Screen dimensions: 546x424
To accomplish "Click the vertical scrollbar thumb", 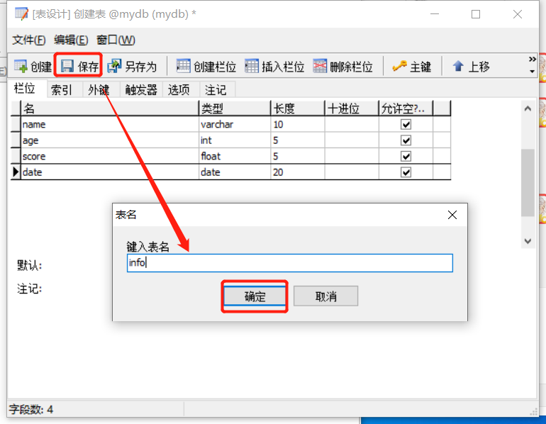I will tap(528, 182).
